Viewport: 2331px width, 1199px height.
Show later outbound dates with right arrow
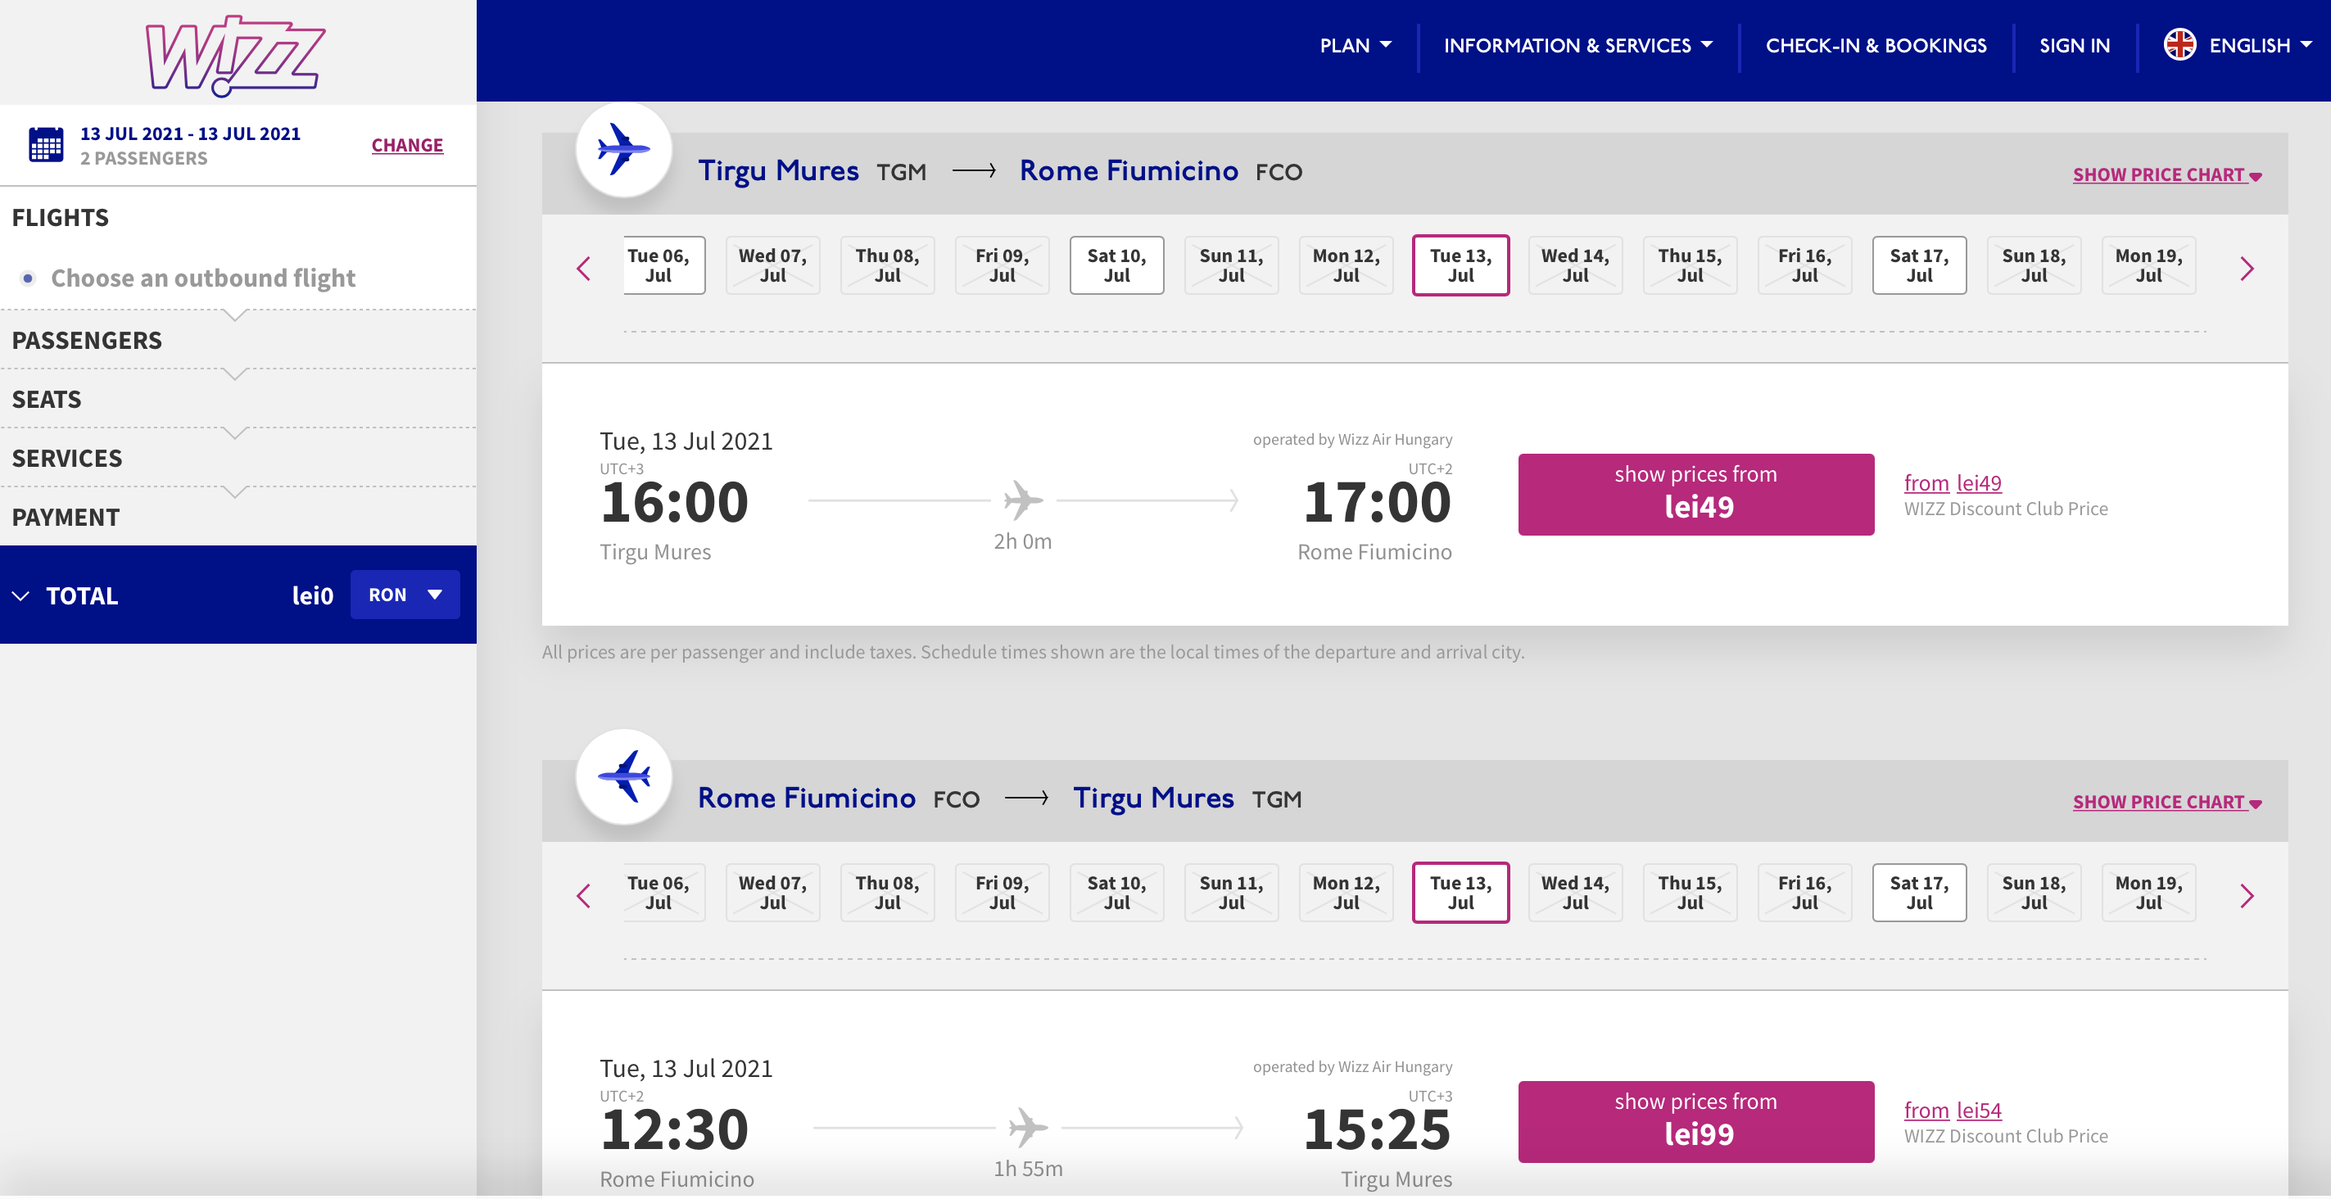(x=2246, y=269)
